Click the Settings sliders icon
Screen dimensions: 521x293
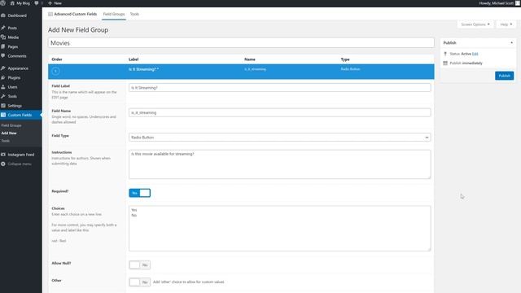click(x=3, y=105)
